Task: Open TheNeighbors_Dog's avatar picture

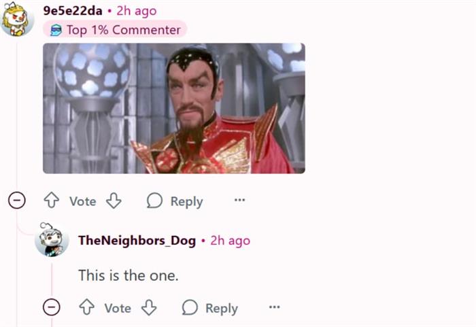Action: [52, 240]
